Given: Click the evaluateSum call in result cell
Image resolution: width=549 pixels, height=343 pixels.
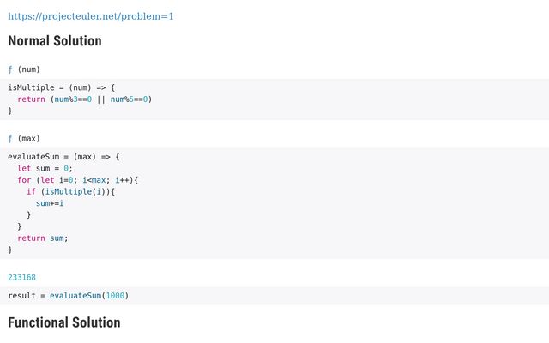Looking at the screenshot, I should coord(75,296).
